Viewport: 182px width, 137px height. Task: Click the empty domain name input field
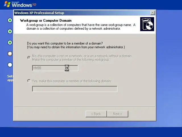75,89
